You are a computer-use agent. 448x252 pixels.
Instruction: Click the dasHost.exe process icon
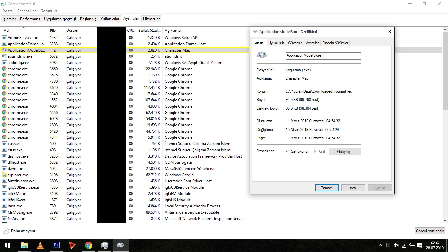coord(4,156)
